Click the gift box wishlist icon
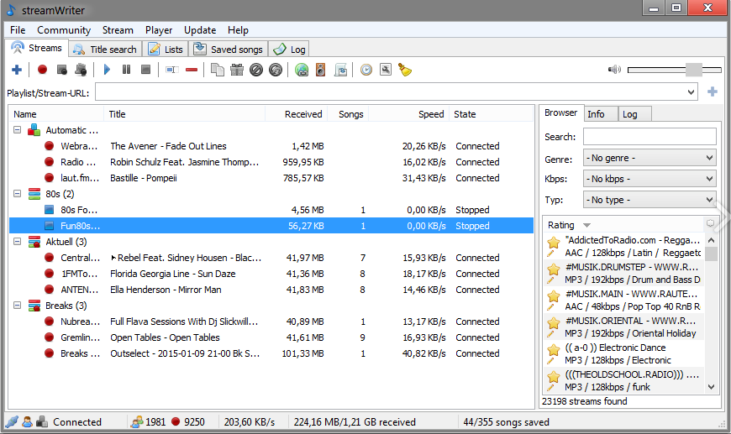The height and width of the screenshot is (434, 731). pos(237,70)
